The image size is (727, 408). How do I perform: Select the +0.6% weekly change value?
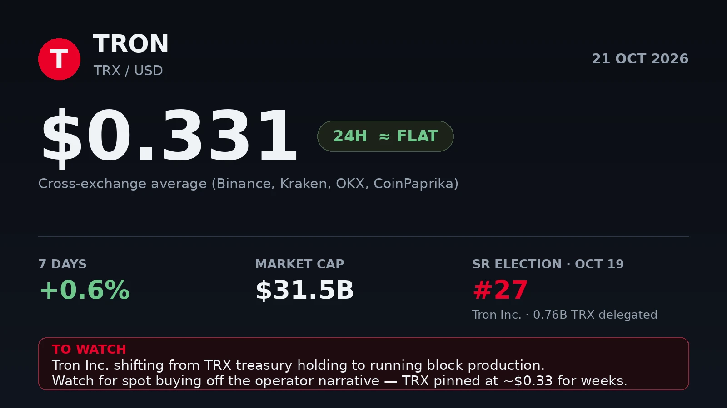85,290
